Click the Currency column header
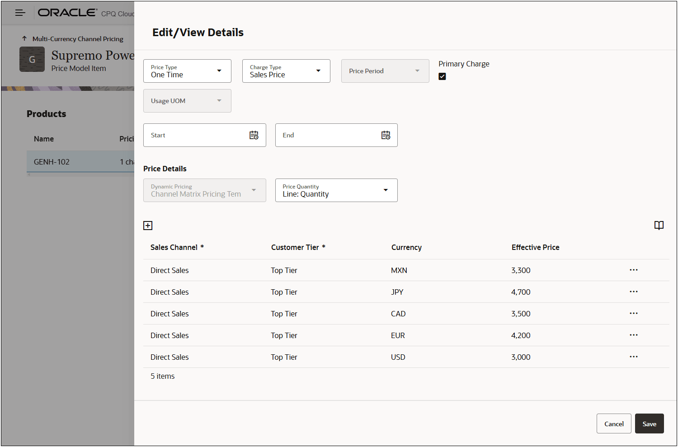Viewport: 678px width, 447px height. pos(406,247)
